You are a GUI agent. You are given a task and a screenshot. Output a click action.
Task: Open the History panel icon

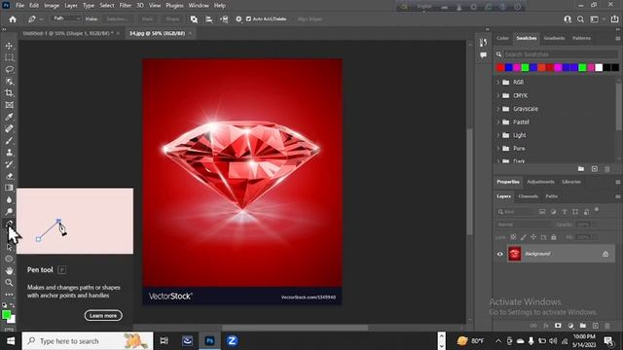click(x=483, y=43)
